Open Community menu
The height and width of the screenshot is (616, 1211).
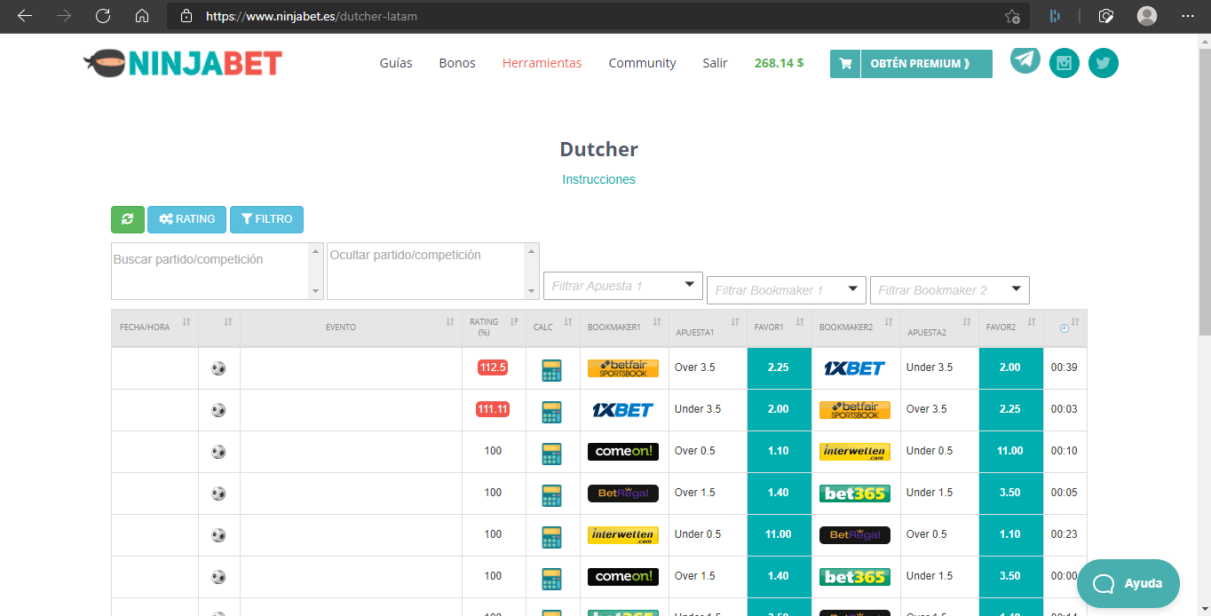click(642, 63)
